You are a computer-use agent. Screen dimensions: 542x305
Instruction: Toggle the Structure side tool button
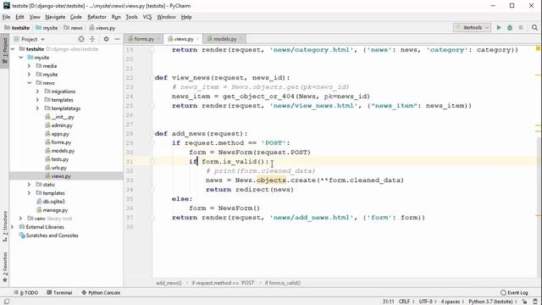4,226
